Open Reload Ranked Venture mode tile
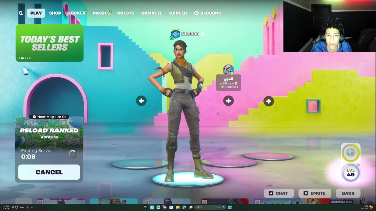This screenshot has width=376, height=211. [49, 133]
